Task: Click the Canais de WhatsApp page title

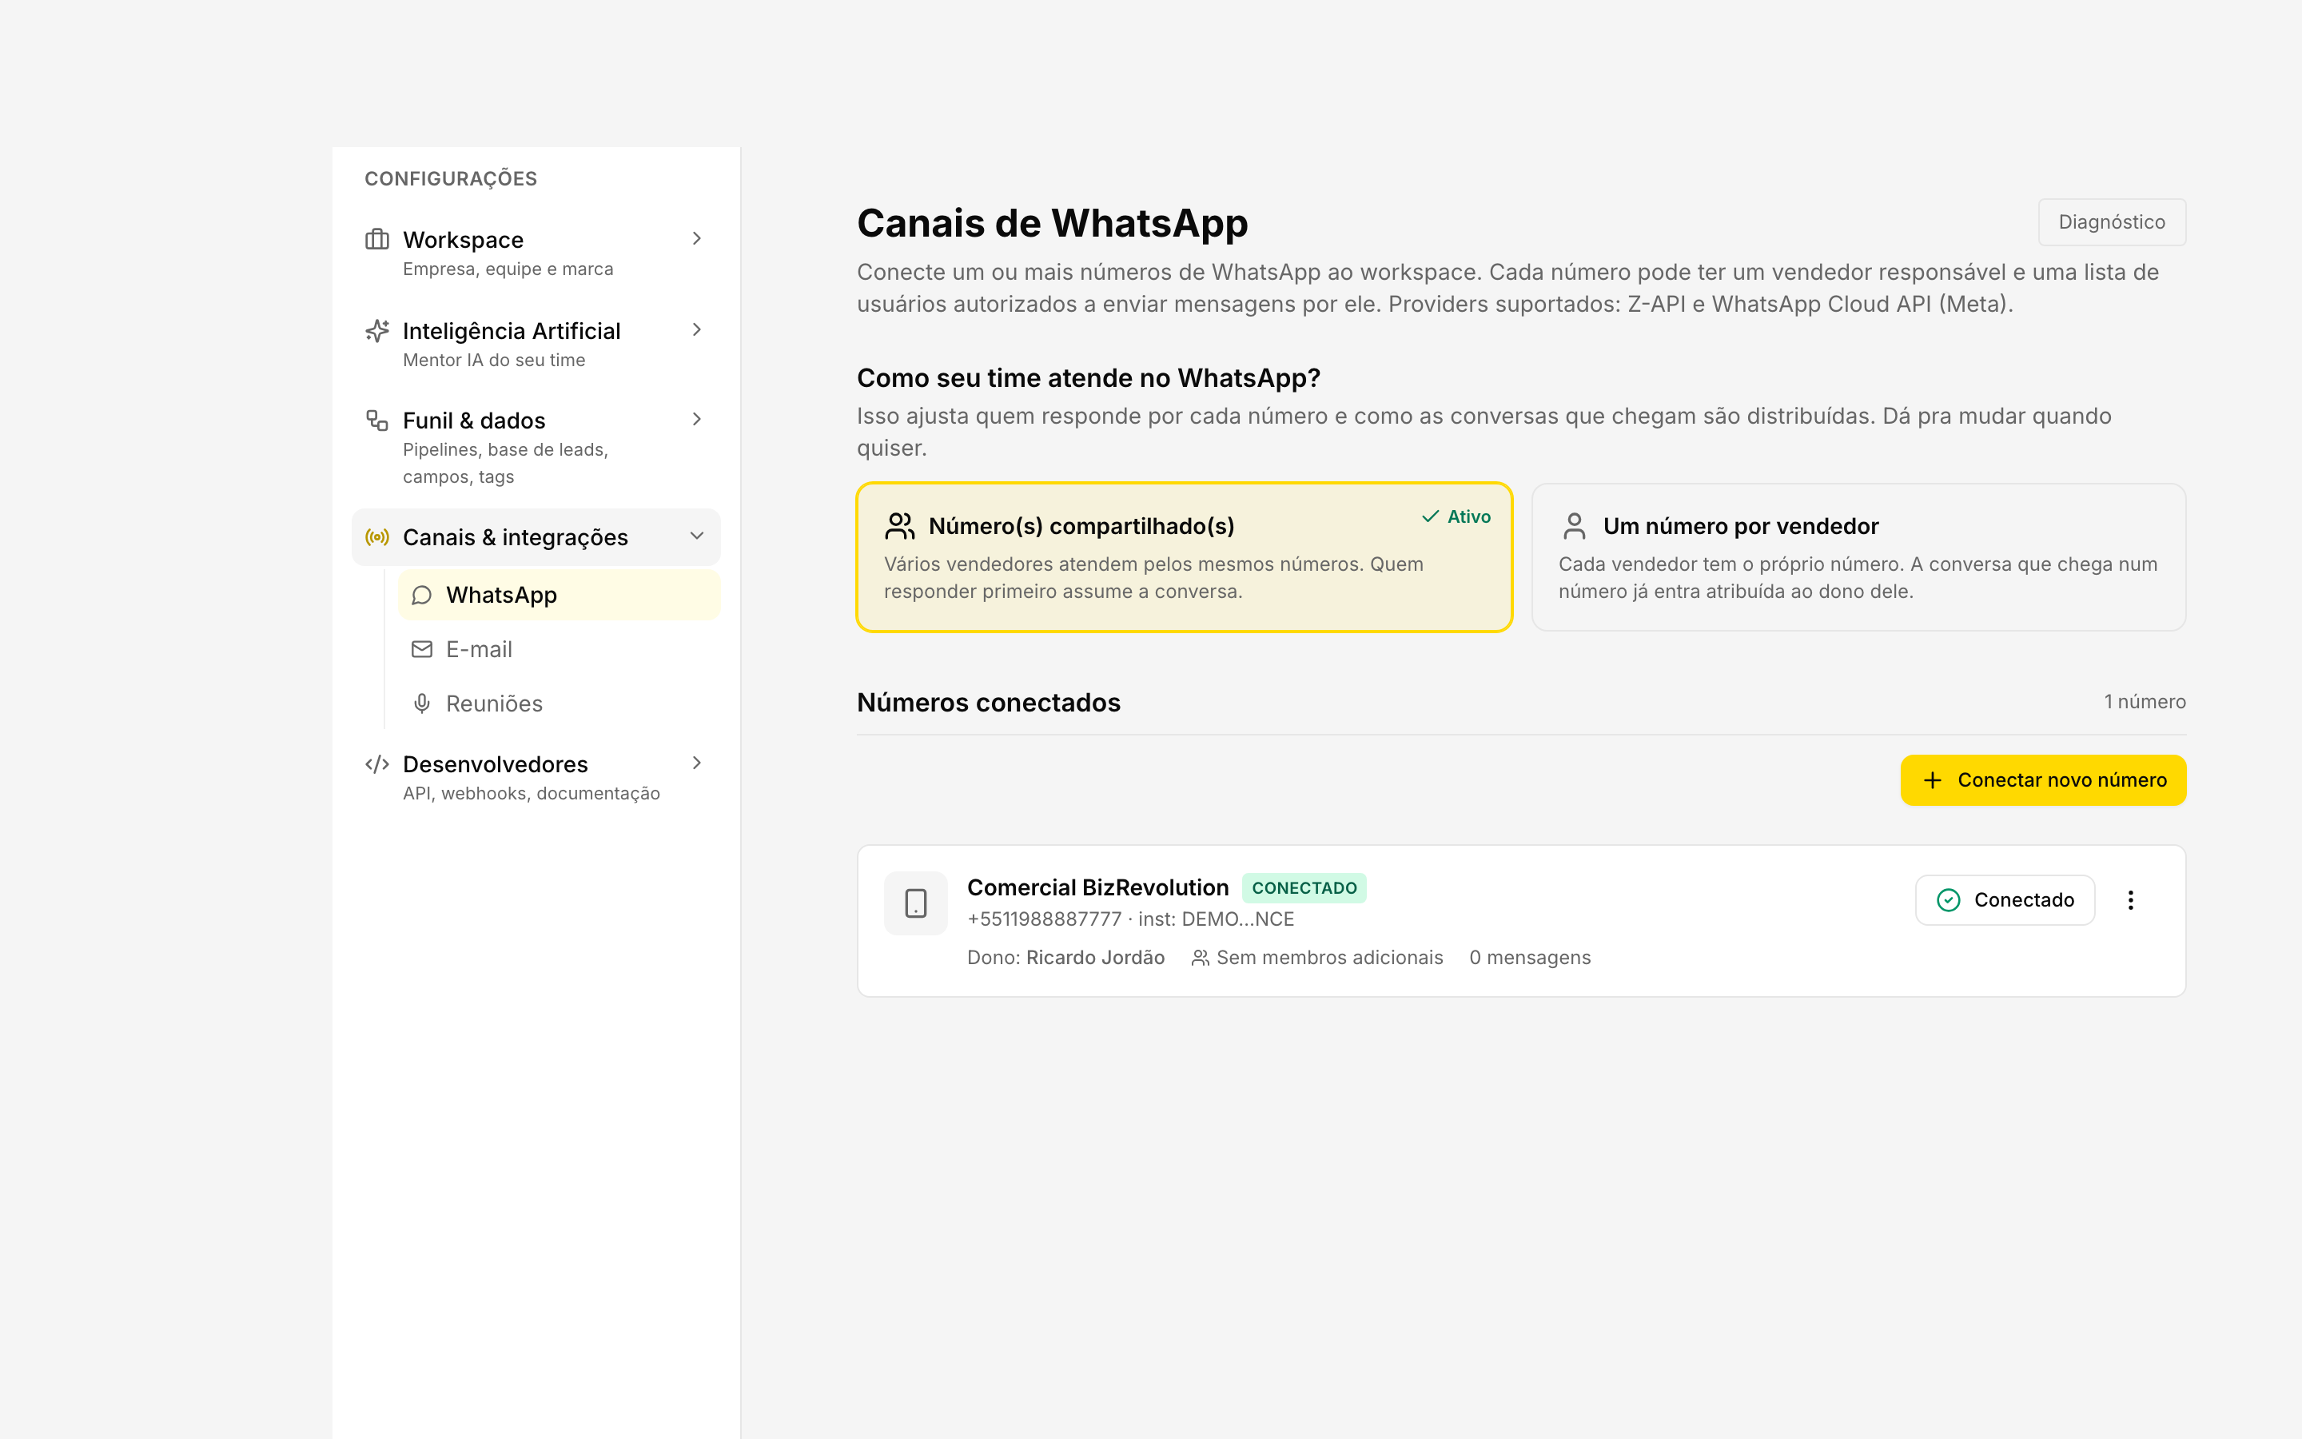Action: click(1052, 223)
